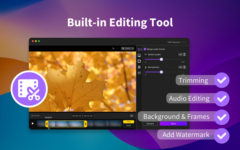Viewport: 240px width, 150px height.
Task: Click the Microphone stepper arrows
Action: pyautogui.click(x=184, y=67)
